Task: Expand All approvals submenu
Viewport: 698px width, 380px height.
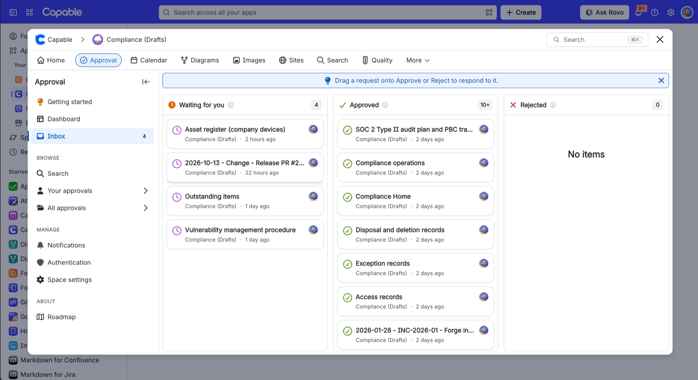Action: pos(146,208)
